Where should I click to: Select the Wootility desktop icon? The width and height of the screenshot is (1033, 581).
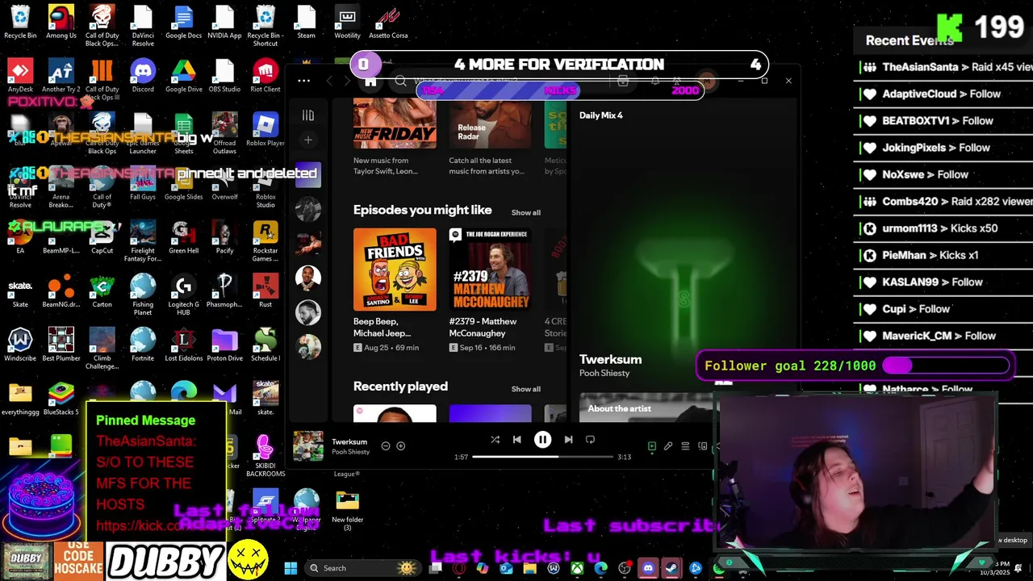347,22
